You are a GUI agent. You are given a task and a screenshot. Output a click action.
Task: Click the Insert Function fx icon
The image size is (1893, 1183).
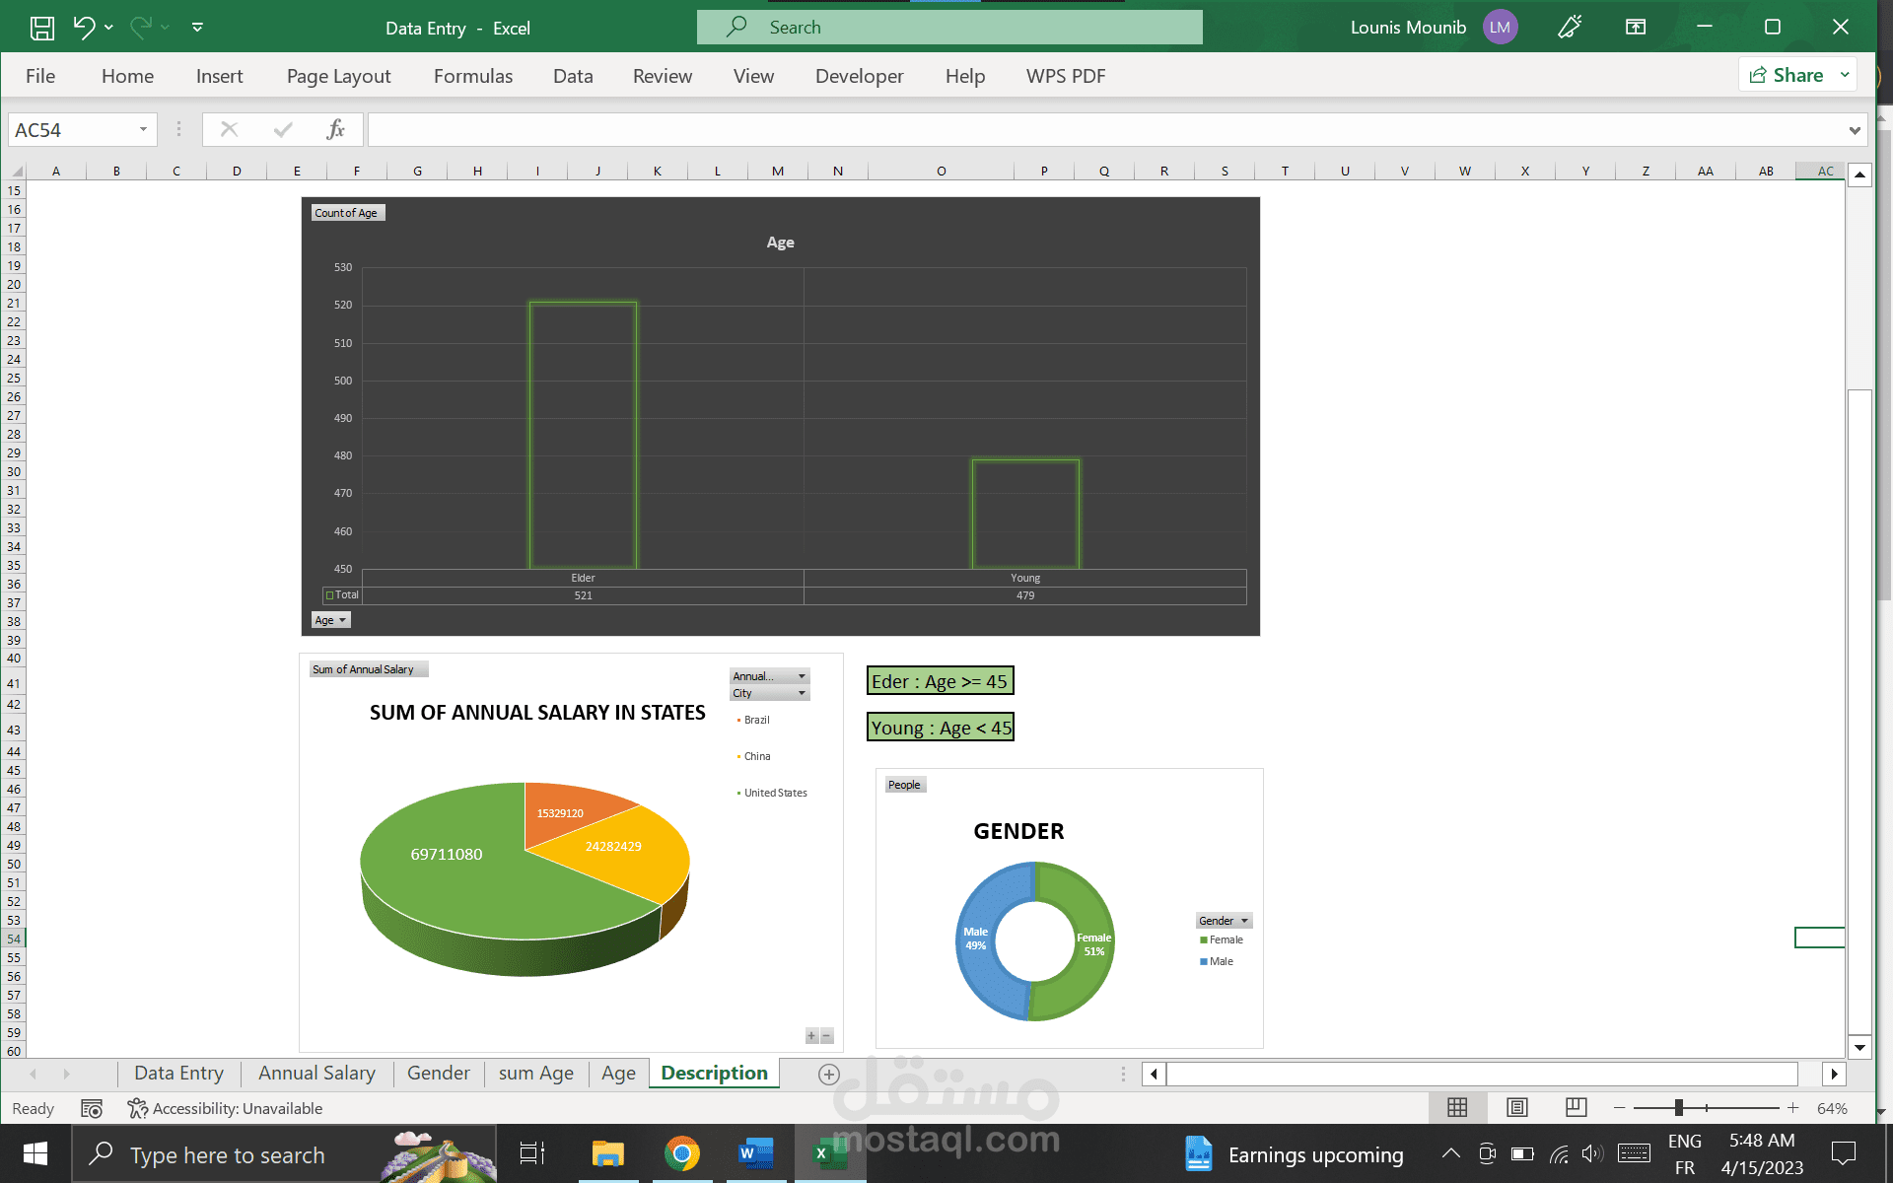(x=335, y=130)
